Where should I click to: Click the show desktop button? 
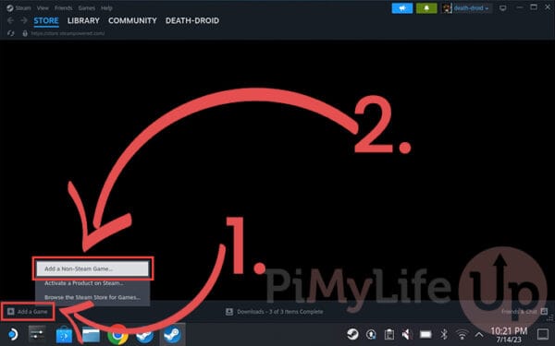pyautogui.click(x=543, y=334)
